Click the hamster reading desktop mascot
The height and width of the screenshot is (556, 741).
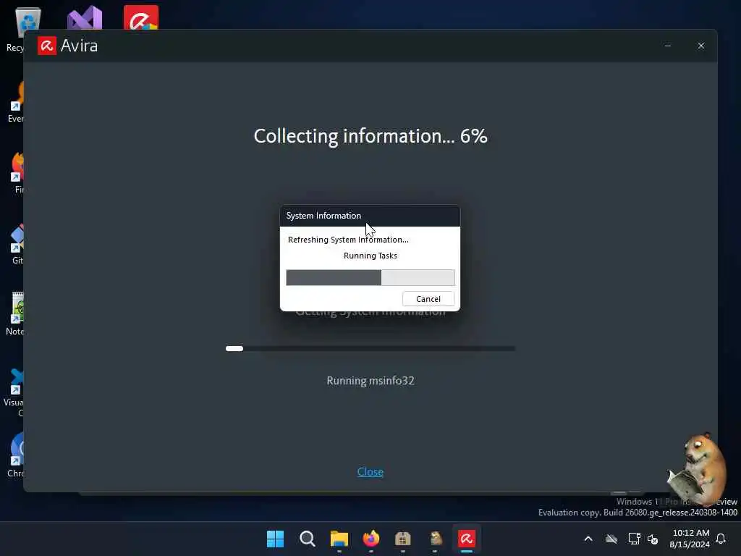(x=697, y=468)
